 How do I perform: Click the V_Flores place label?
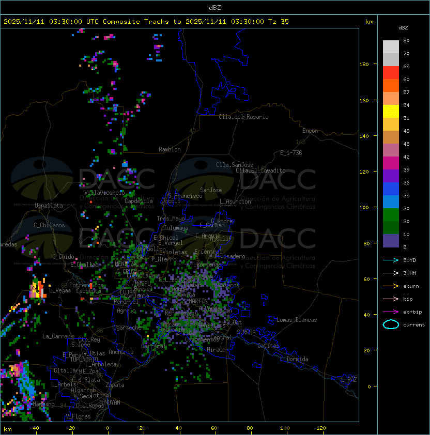tap(78, 416)
